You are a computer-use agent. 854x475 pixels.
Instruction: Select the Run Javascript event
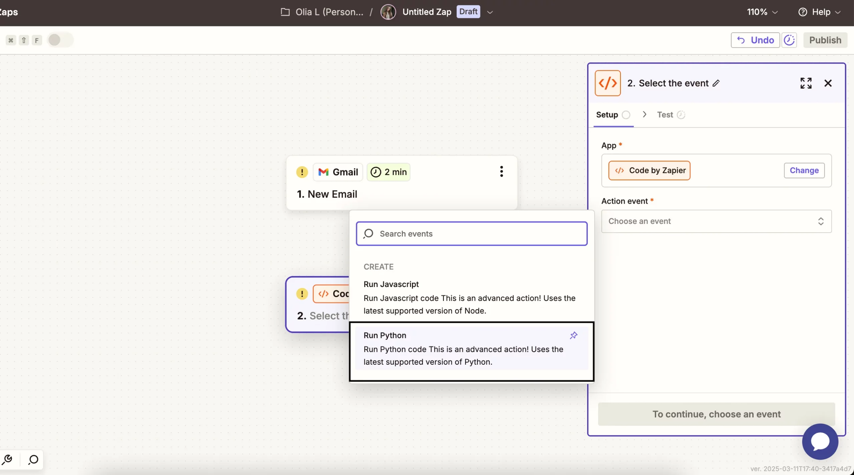point(472,297)
